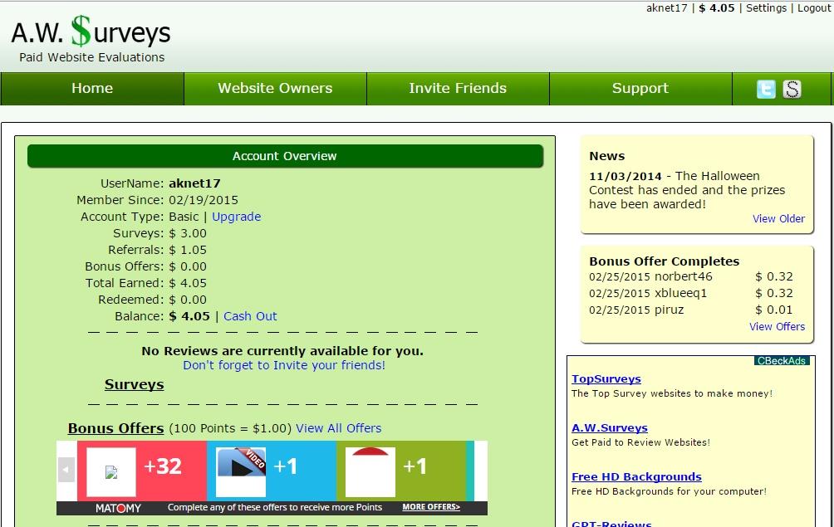
Task: Click No Reviews are currently available message
Action: point(282,351)
